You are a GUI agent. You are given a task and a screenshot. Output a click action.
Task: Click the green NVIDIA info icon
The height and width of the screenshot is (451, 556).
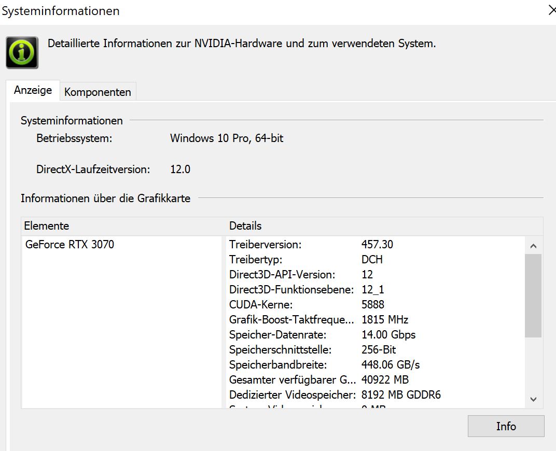click(x=22, y=52)
